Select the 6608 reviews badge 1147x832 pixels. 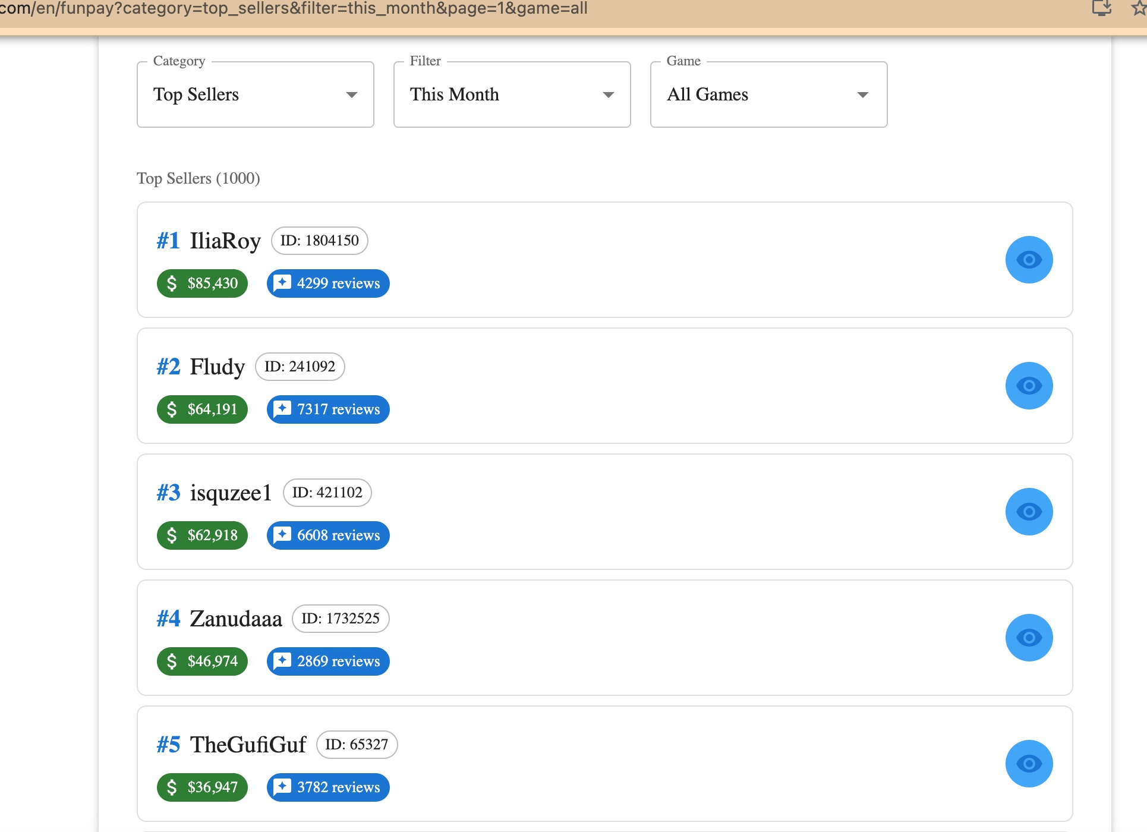coord(328,535)
